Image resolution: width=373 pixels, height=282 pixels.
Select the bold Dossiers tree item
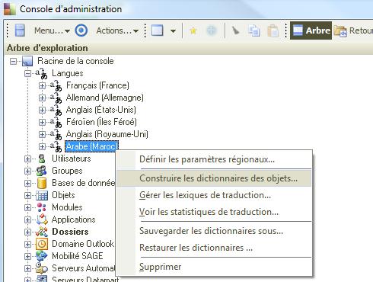(x=70, y=232)
